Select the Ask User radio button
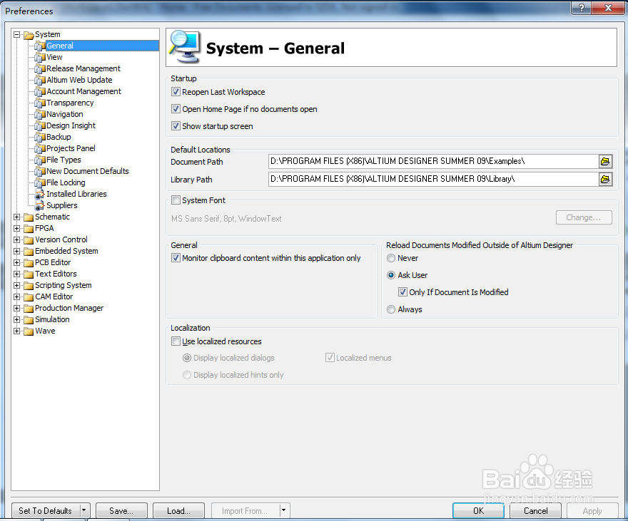This screenshot has width=628, height=521. [x=391, y=275]
